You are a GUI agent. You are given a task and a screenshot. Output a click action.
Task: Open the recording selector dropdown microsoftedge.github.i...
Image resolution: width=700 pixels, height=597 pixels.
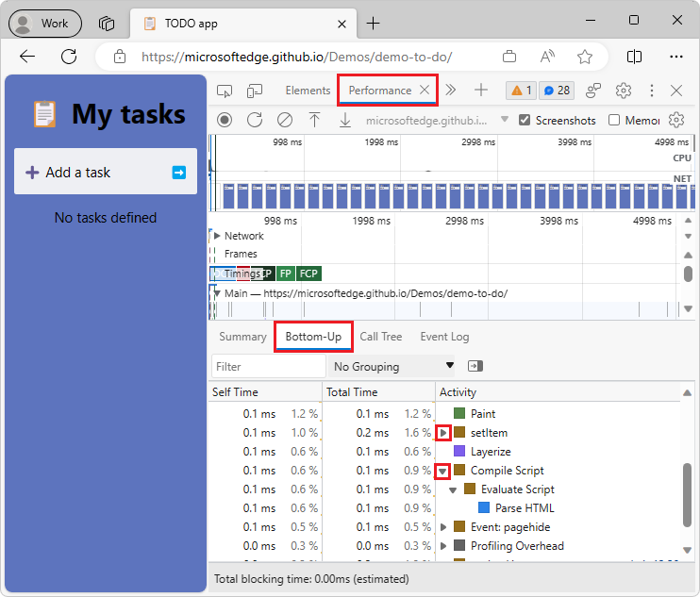coord(437,120)
